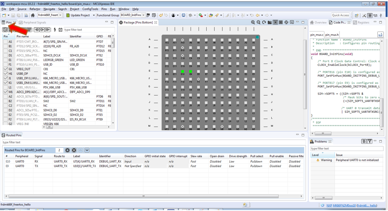Open the Refactor menu
The height and width of the screenshot is (211, 388).
click(x=35, y=9)
